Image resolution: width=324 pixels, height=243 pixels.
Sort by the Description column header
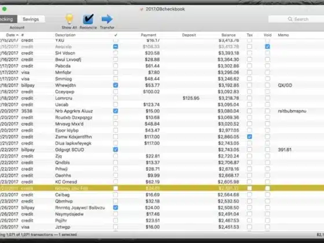point(65,35)
